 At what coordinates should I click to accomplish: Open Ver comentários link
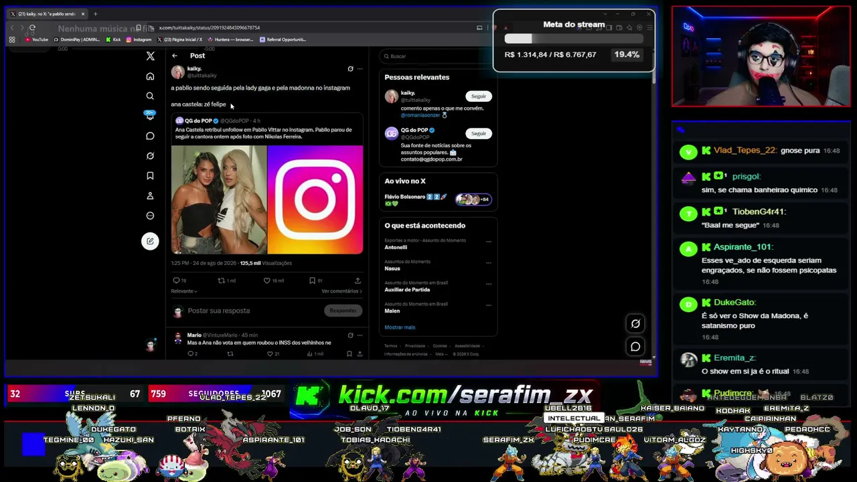[x=341, y=291]
